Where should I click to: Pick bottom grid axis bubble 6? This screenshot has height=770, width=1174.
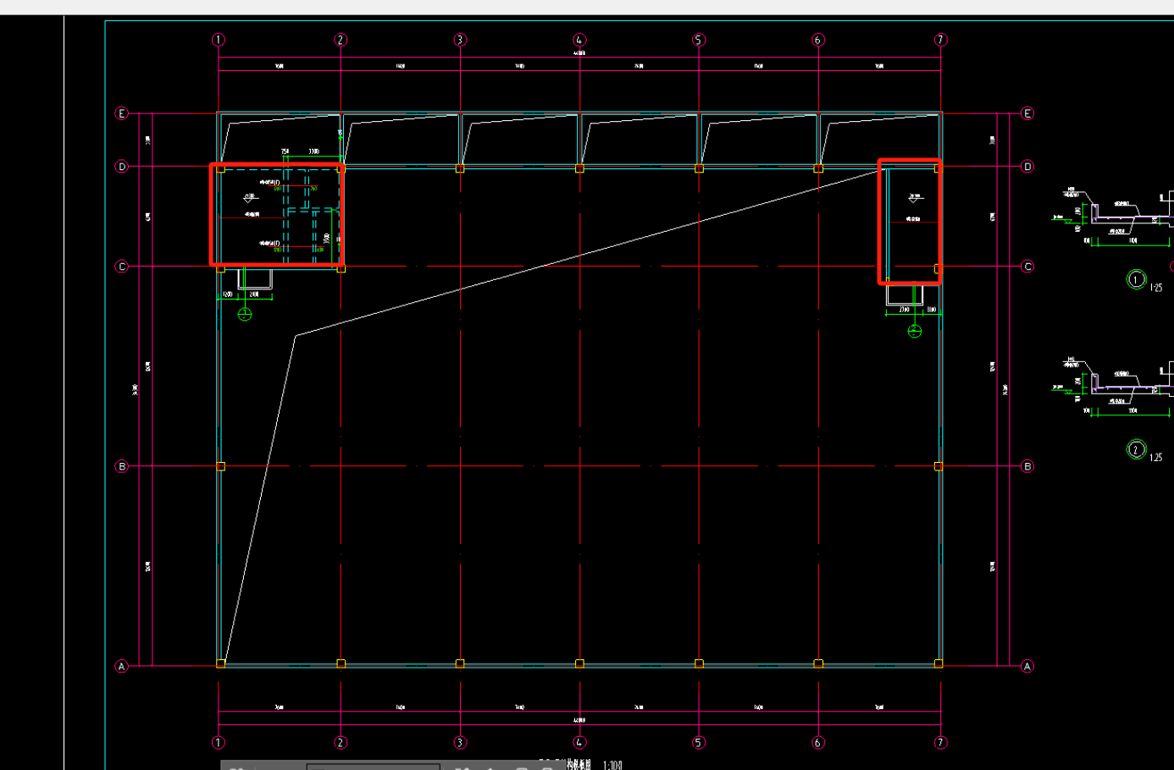coord(818,742)
